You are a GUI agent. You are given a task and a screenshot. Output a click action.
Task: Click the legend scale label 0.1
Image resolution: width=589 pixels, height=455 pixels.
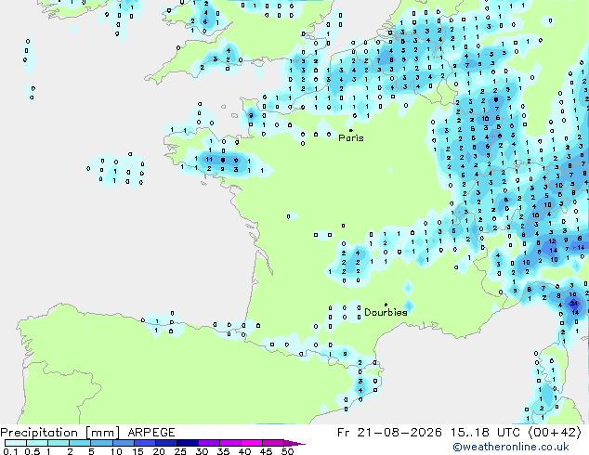click(x=10, y=451)
